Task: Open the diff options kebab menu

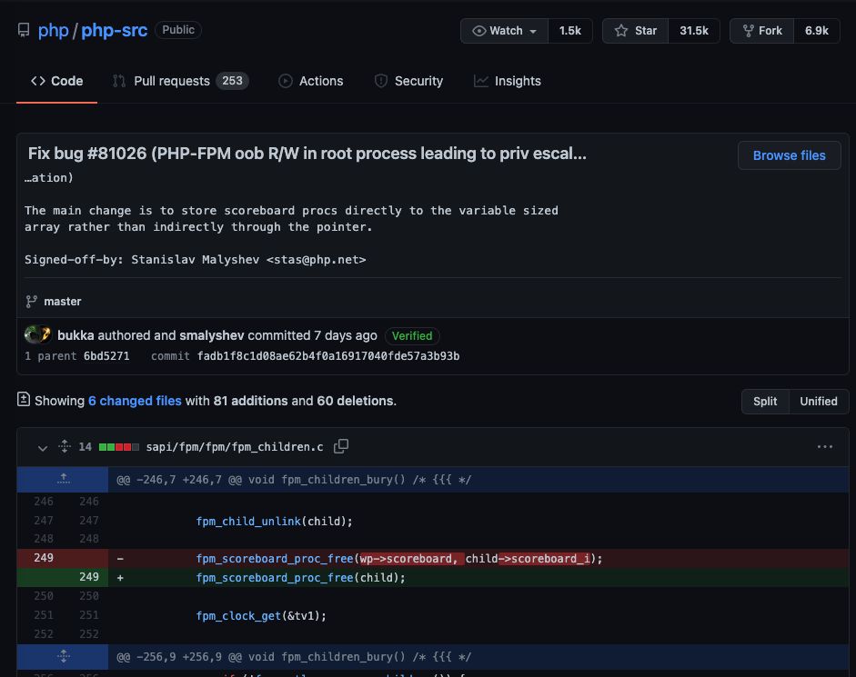Action: (x=825, y=446)
